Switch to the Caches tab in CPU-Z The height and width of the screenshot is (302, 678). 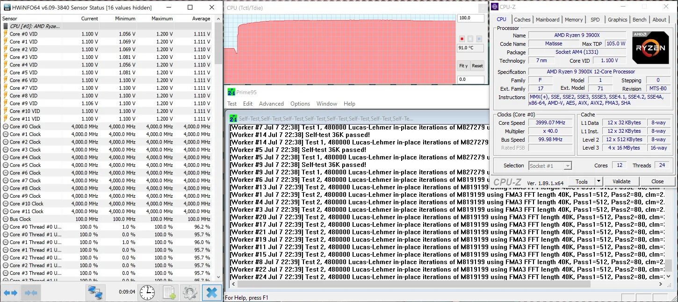tap(522, 20)
